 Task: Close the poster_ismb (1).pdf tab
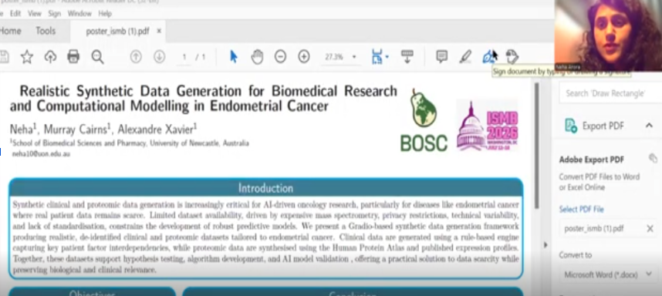159,31
